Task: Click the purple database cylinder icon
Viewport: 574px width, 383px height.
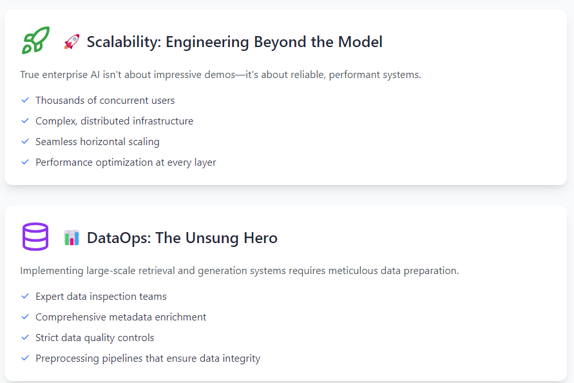Action: (35, 237)
